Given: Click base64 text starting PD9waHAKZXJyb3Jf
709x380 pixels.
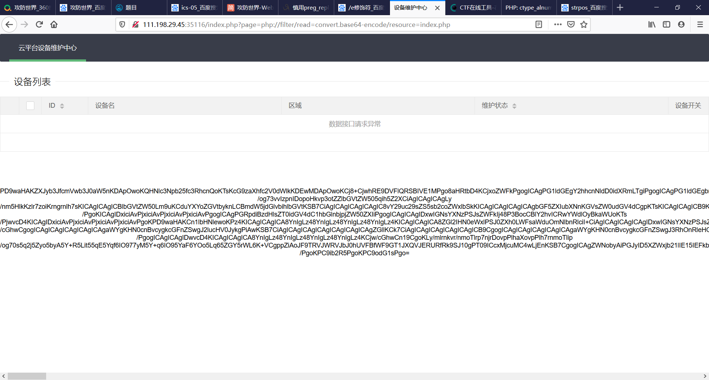Looking at the screenshot, I should (x=354, y=191).
